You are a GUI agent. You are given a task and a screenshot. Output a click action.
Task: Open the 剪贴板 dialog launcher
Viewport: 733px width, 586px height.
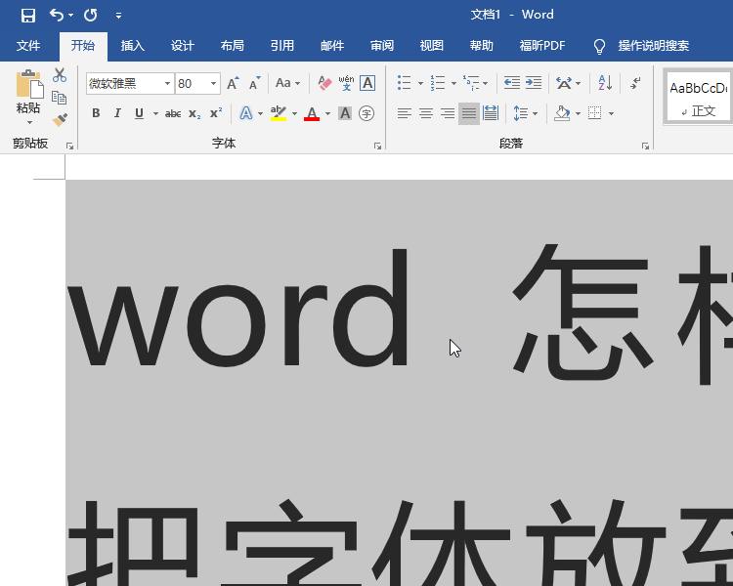69,146
